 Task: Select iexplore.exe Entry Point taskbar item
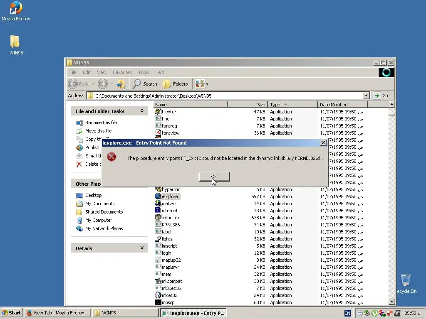193,313
